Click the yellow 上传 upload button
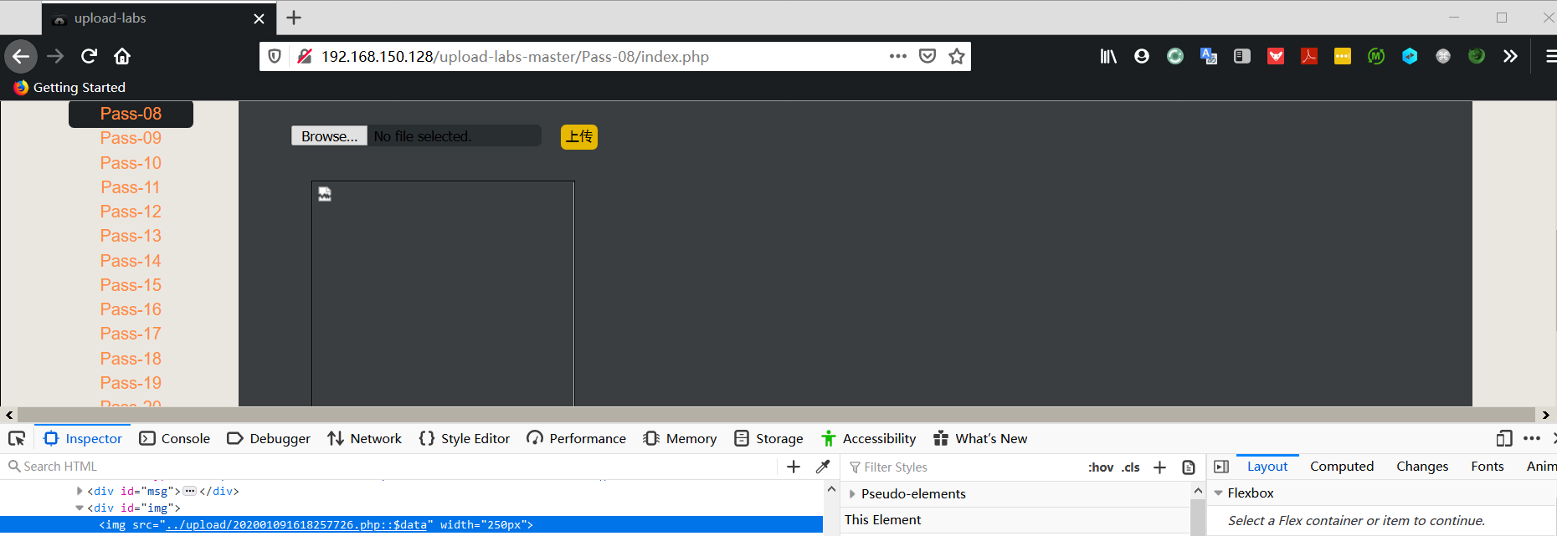The height and width of the screenshot is (536, 1557). (x=579, y=136)
